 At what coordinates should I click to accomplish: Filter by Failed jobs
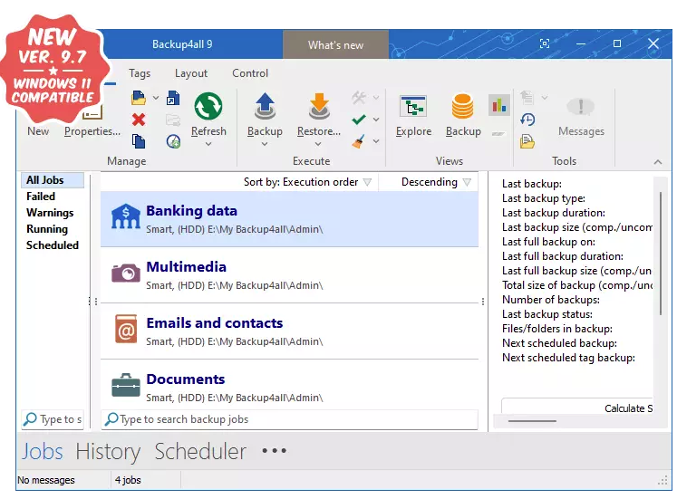point(41,197)
